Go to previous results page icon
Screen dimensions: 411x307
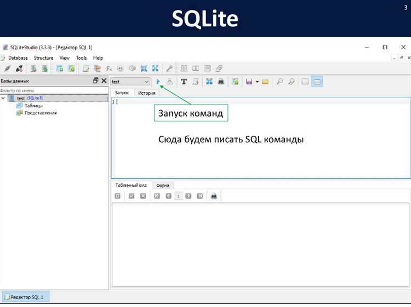[169, 196]
